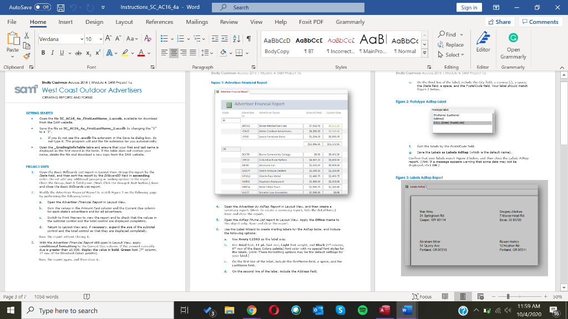Open font color dropdown arrow
Image resolution: width=568 pixels, height=319 pixels.
(149, 54)
